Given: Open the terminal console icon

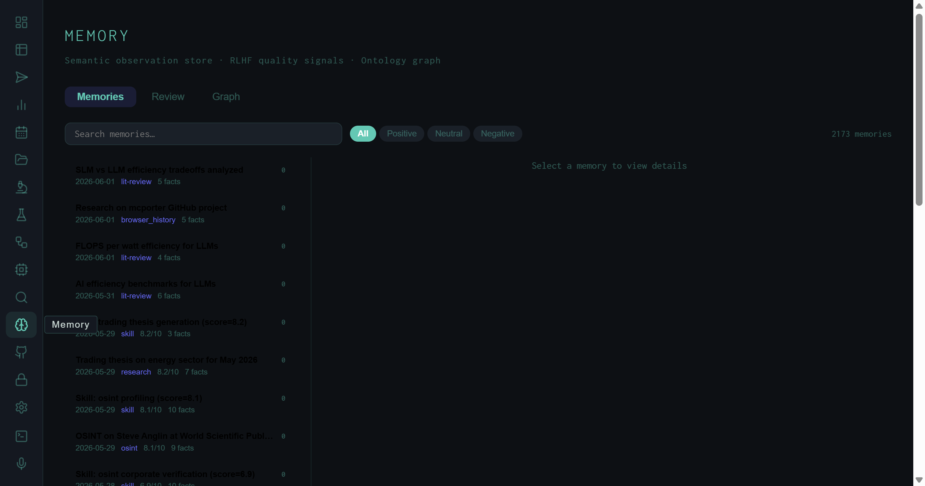Looking at the screenshot, I should (x=21, y=436).
